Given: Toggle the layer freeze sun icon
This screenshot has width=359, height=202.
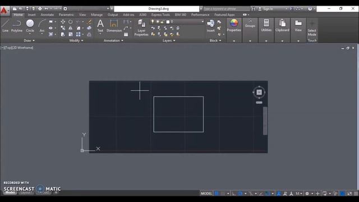Looking at the screenshot, I should (158, 22).
